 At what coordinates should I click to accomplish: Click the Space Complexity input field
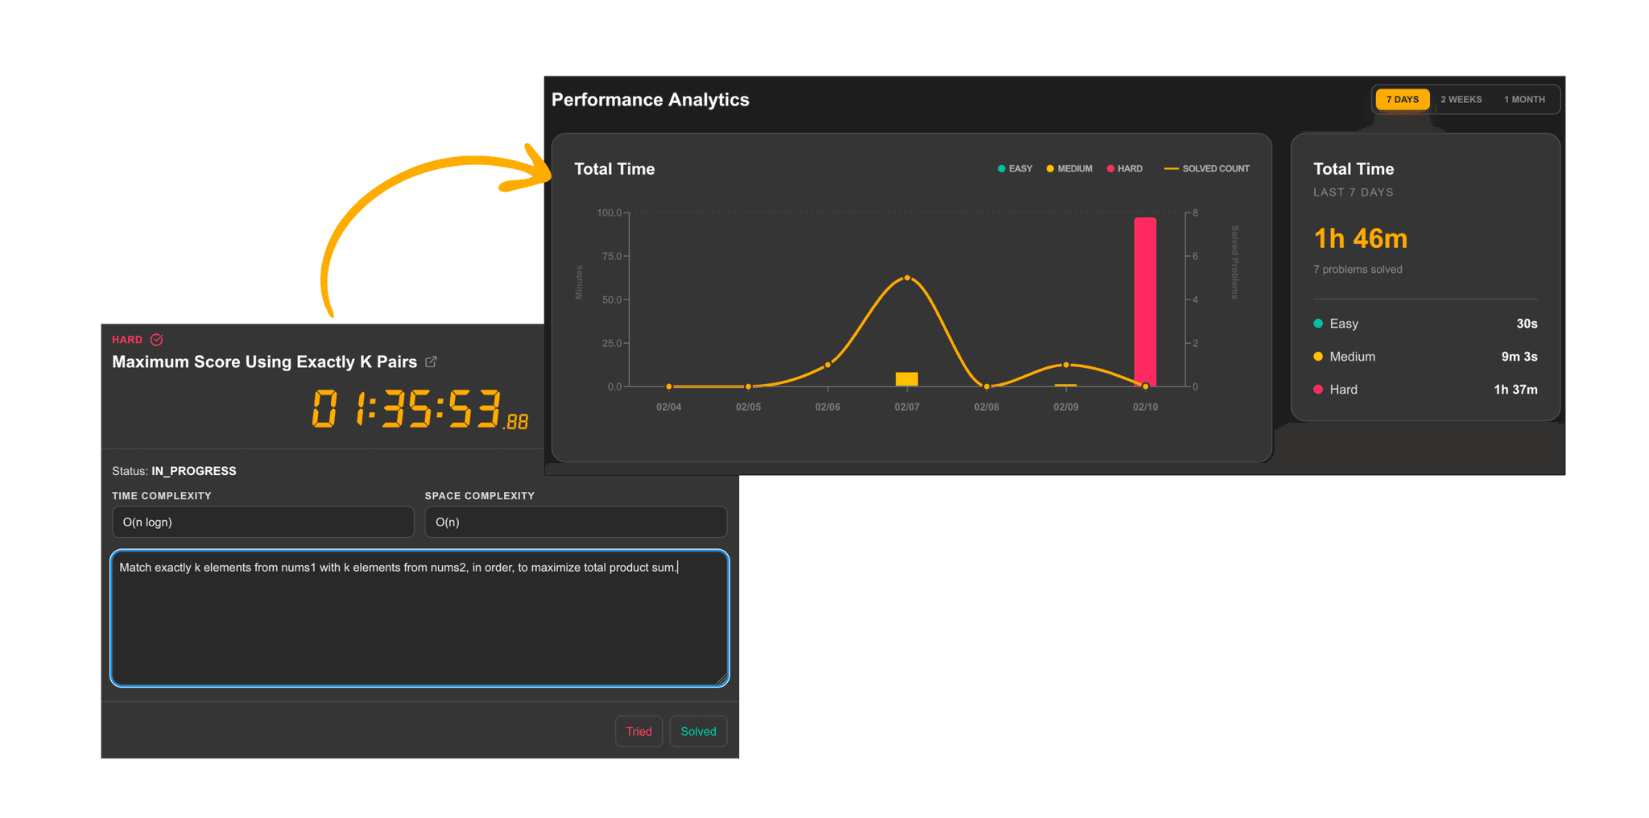tap(575, 522)
